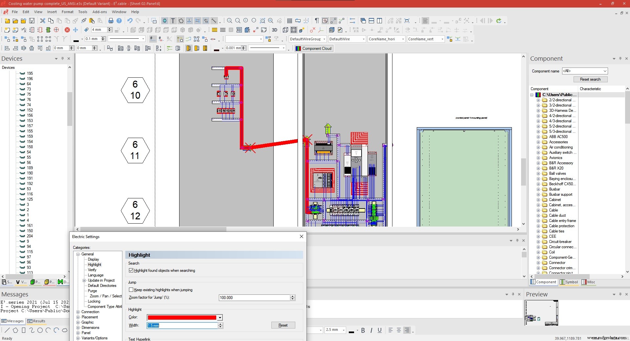
Task: Click the Undo icon
Action: 130,21
